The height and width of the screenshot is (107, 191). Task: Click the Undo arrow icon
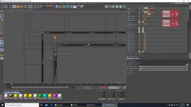(3, 7)
